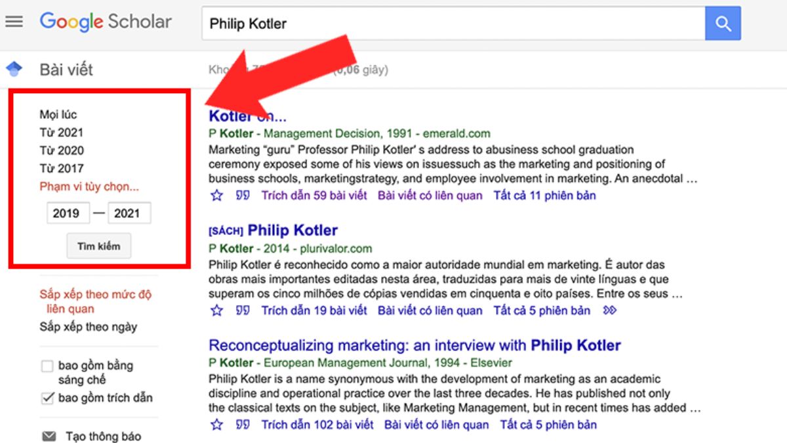
Task: Save first result with star icon
Action: click(217, 196)
